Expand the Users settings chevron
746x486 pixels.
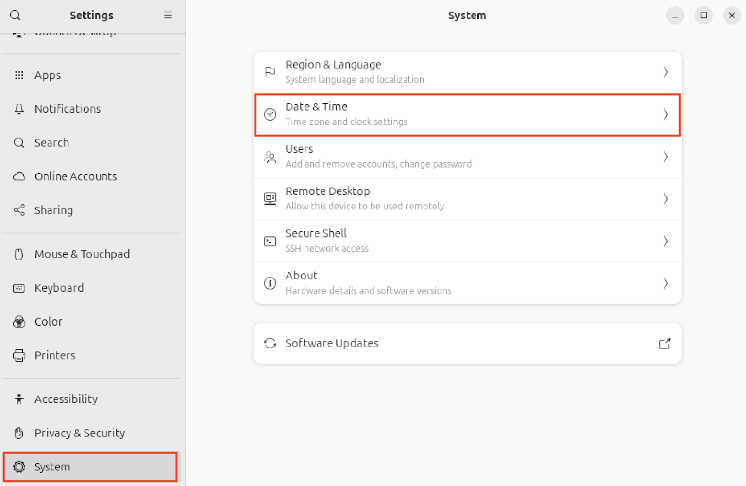click(665, 156)
